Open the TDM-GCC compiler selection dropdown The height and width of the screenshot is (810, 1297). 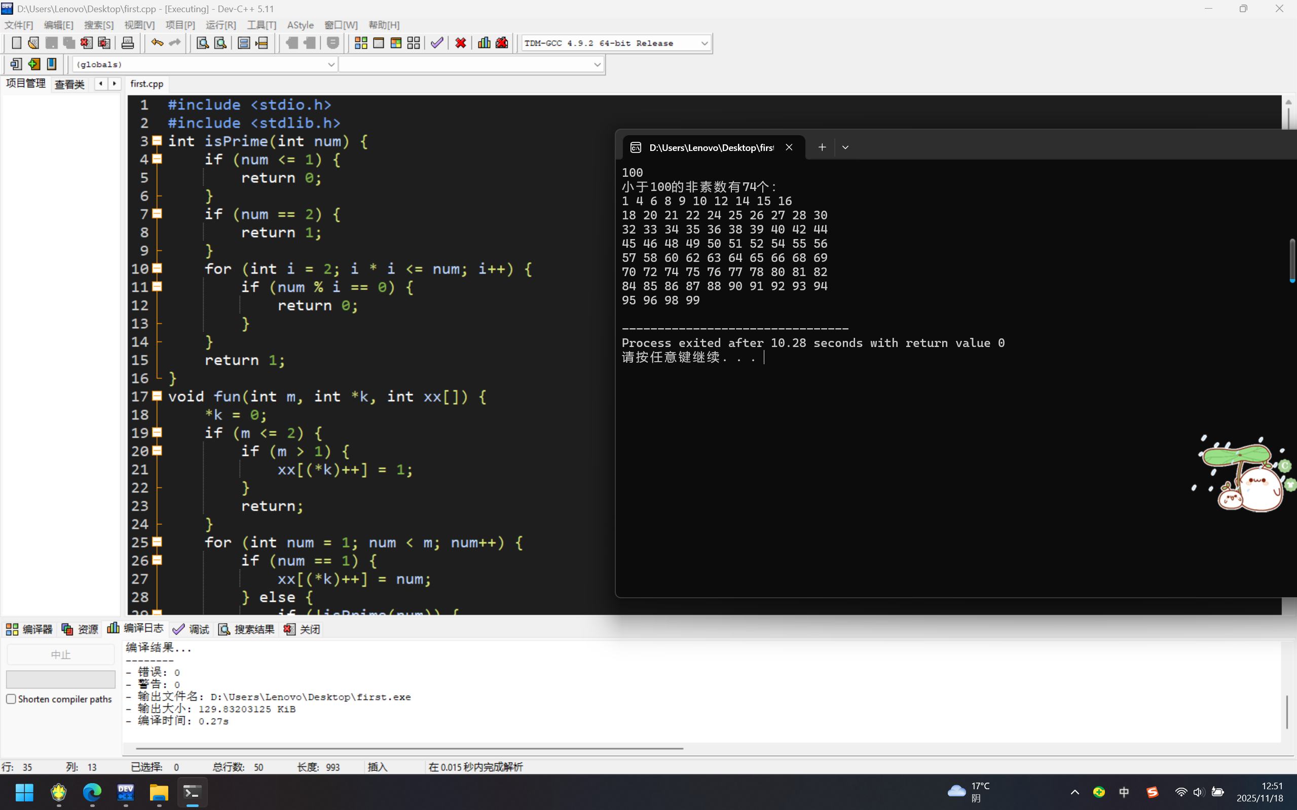pos(704,43)
